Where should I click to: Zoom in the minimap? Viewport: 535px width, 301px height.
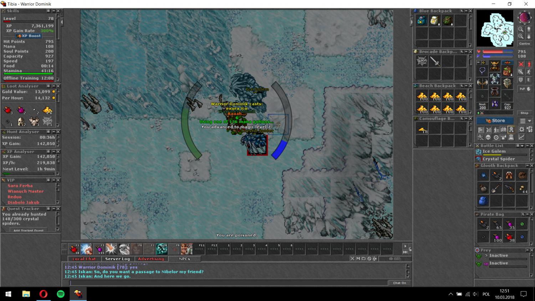coord(521,36)
